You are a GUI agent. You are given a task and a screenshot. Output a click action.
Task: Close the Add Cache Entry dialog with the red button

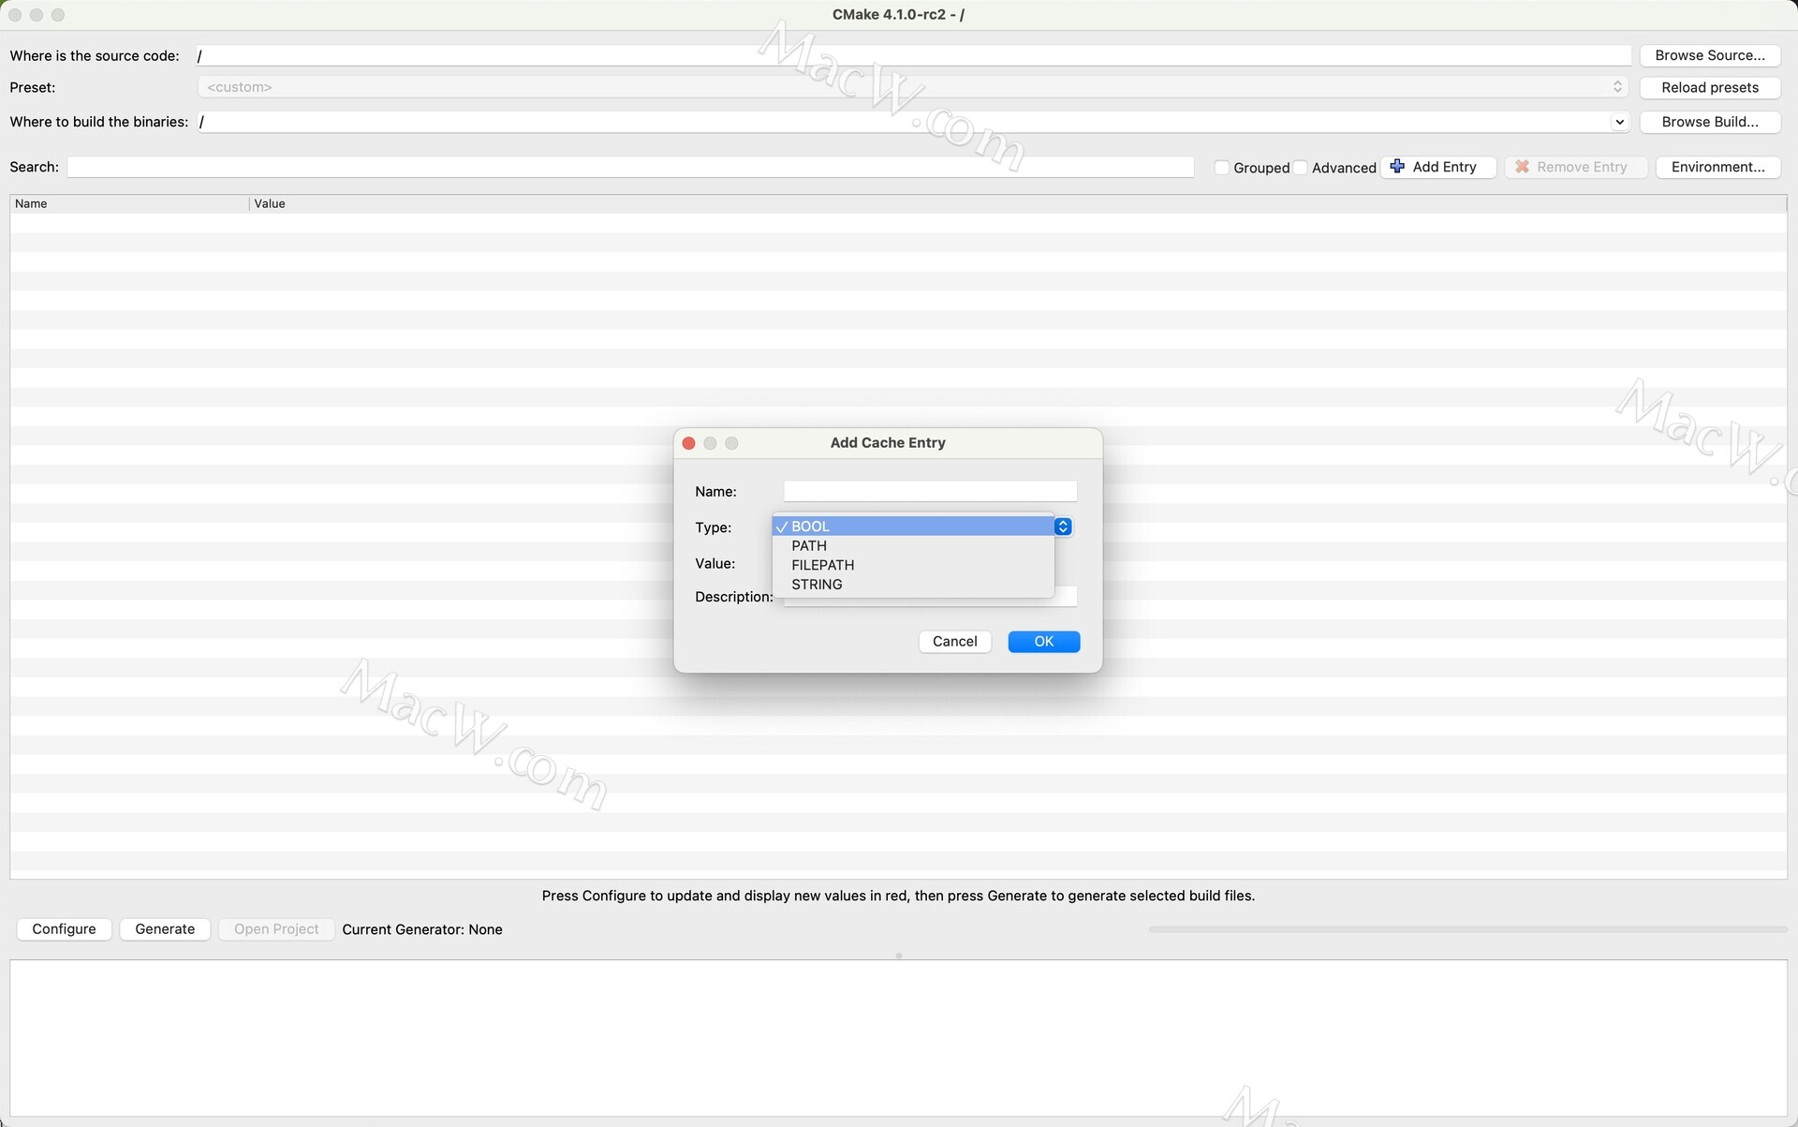[x=688, y=443]
